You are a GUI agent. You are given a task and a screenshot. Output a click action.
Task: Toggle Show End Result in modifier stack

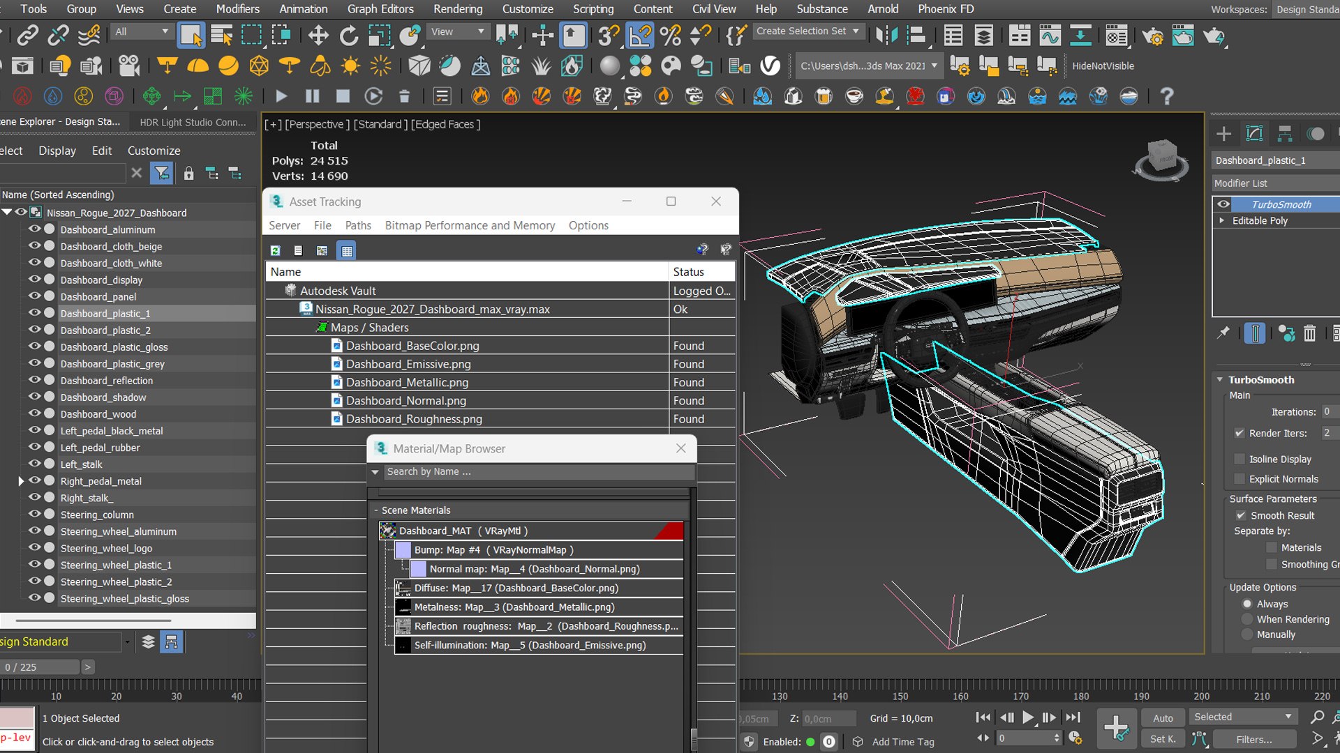[1254, 334]
